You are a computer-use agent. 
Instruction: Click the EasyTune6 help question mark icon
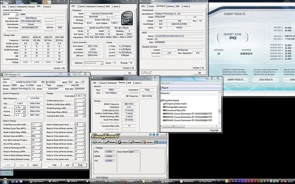(x=154, y=135)
